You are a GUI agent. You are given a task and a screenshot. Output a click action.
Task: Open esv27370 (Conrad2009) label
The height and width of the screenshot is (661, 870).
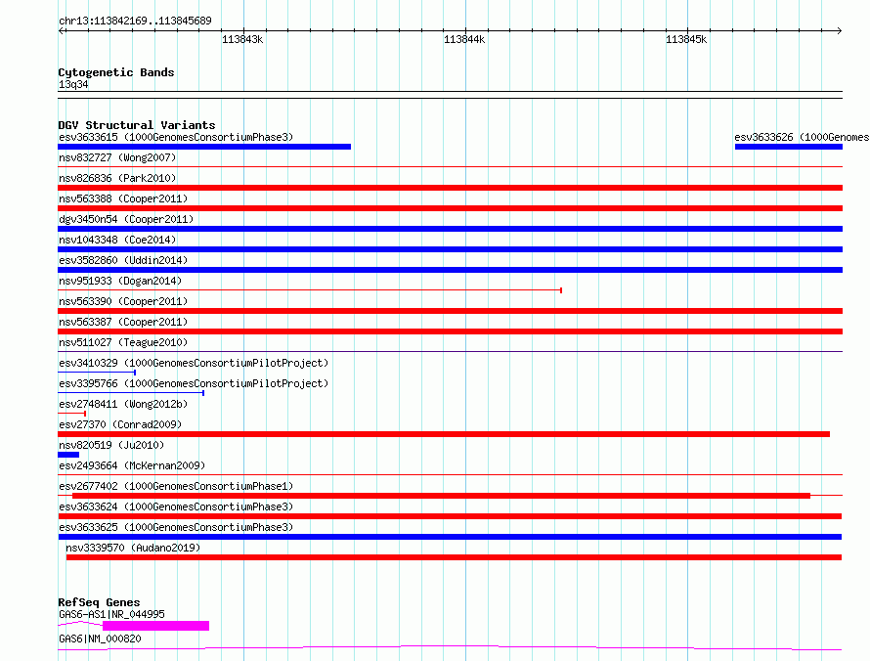(120, 424)
